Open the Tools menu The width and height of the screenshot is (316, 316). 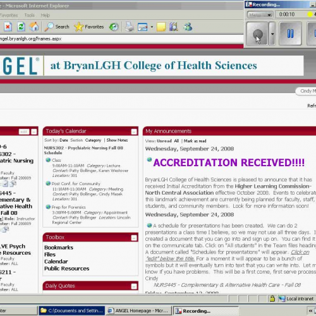(29, 15)
